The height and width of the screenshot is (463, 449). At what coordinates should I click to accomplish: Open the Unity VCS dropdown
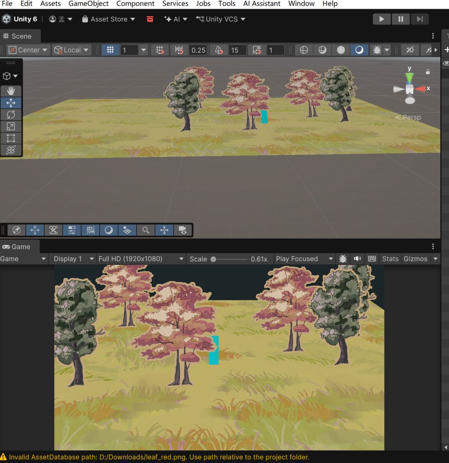[221, 19]
